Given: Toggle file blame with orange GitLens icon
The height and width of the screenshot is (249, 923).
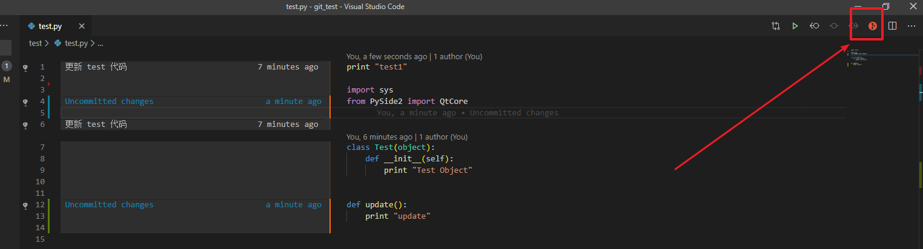Looking at the screenshot, I should click(873, 26).
